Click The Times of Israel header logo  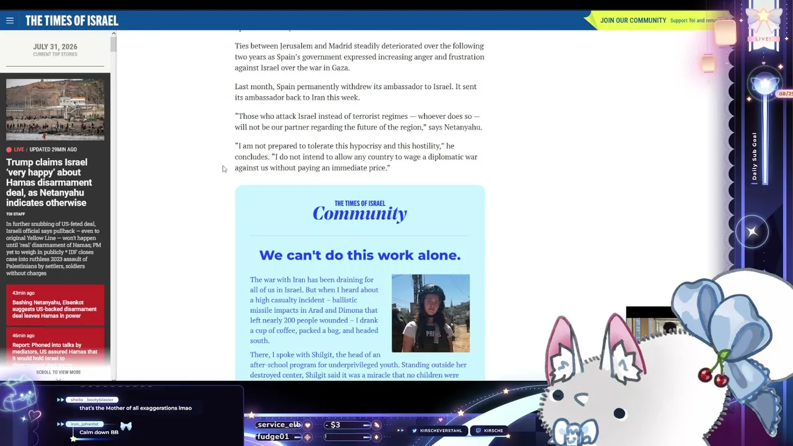pos(72,20)
